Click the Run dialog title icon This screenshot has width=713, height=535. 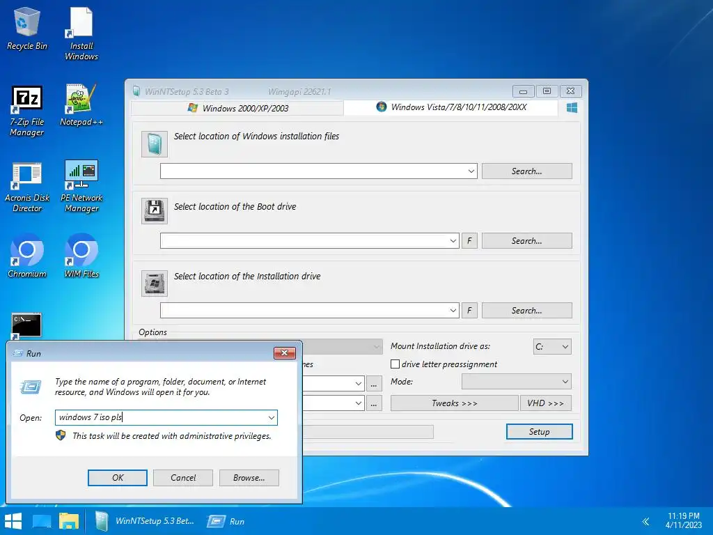[x=18, y=353]
